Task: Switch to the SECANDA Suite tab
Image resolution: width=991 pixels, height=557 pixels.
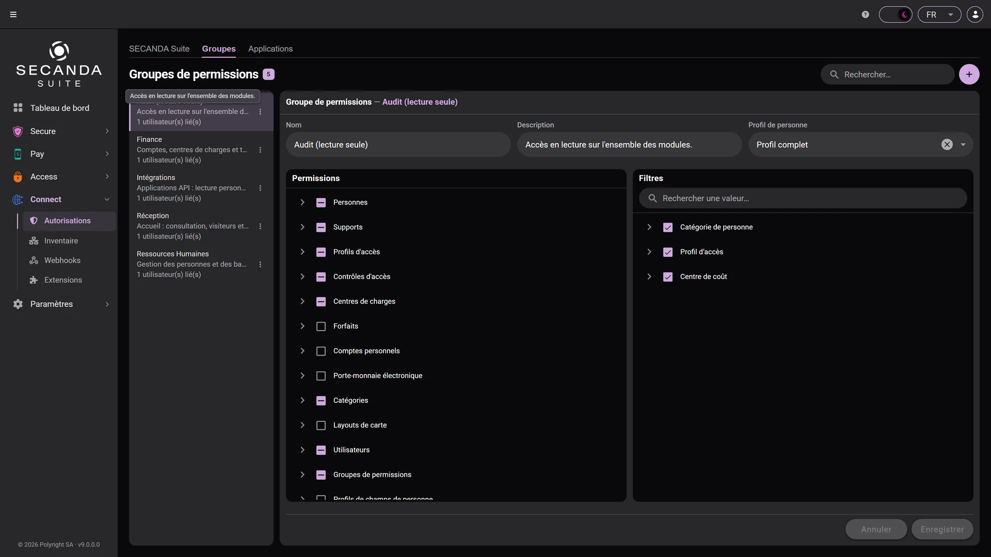Action: tap(159, 48)
